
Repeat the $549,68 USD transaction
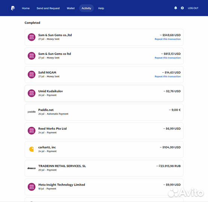(168, 39)
